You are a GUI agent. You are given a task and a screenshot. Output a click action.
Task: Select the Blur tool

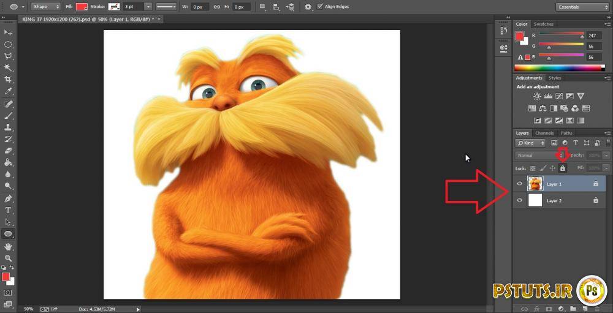click(8, 175)
